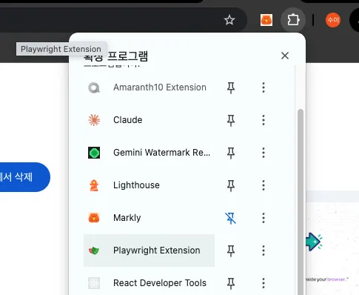
Task: Open more options for Lighthouse
Action: pos(264,185)
